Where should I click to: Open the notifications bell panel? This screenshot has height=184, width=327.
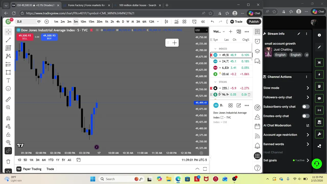pos(257,146)
